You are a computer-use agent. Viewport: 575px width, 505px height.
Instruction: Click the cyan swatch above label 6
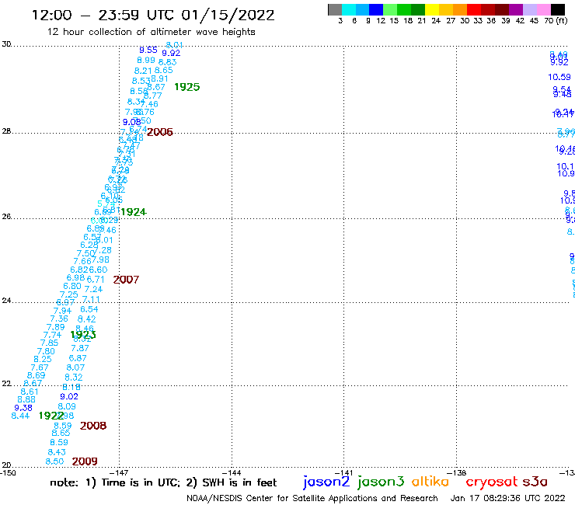tap(349, 9)
